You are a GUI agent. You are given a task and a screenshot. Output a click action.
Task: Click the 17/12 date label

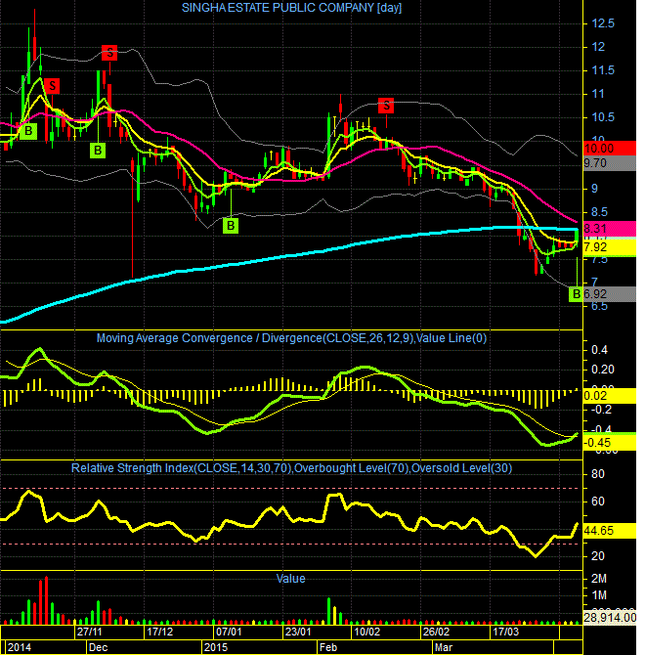[159, 632]
